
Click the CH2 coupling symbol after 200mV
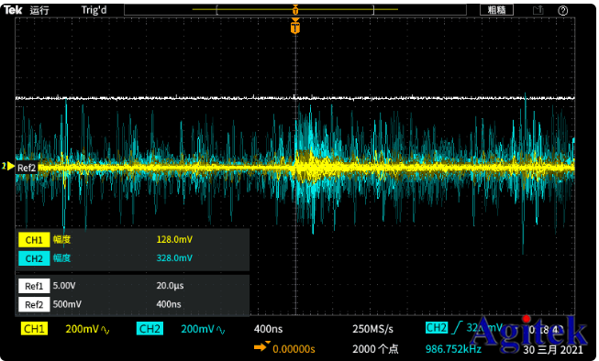(221, 330)
